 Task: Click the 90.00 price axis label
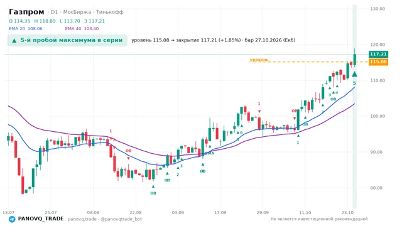pyautogui.click(x=378, y=152)
